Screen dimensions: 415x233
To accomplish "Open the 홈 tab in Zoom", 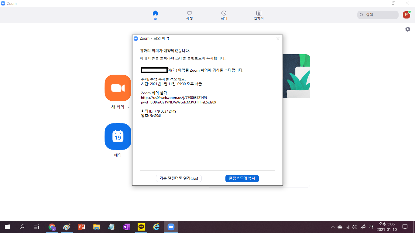I will tap(155, 15).
